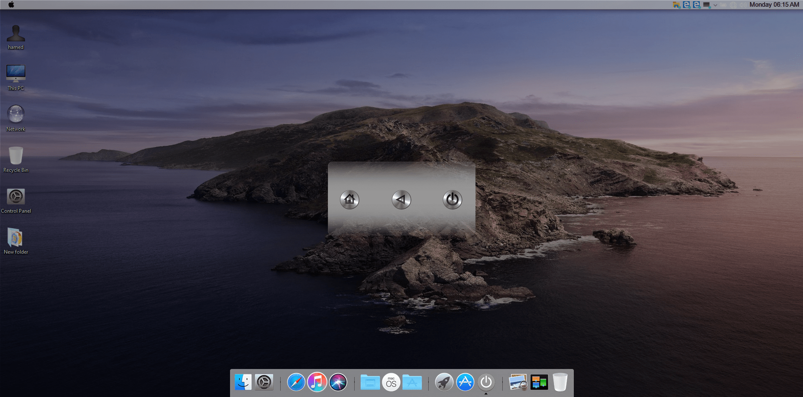Open the Apple menu in the top bar
The image size is (803, 397).
(11, 5)
